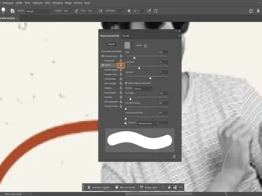Image resolution: width=262 pixels, height=196 pixels.
Task: Open the Controllo Pressione penna dropdown
Action: pos(147,123)
